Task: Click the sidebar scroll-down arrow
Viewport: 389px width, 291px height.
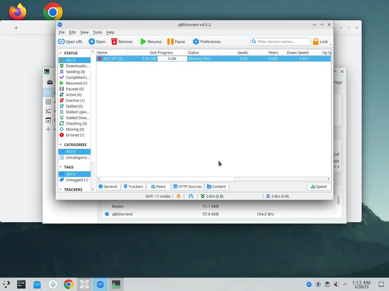Action: point(93,189)
